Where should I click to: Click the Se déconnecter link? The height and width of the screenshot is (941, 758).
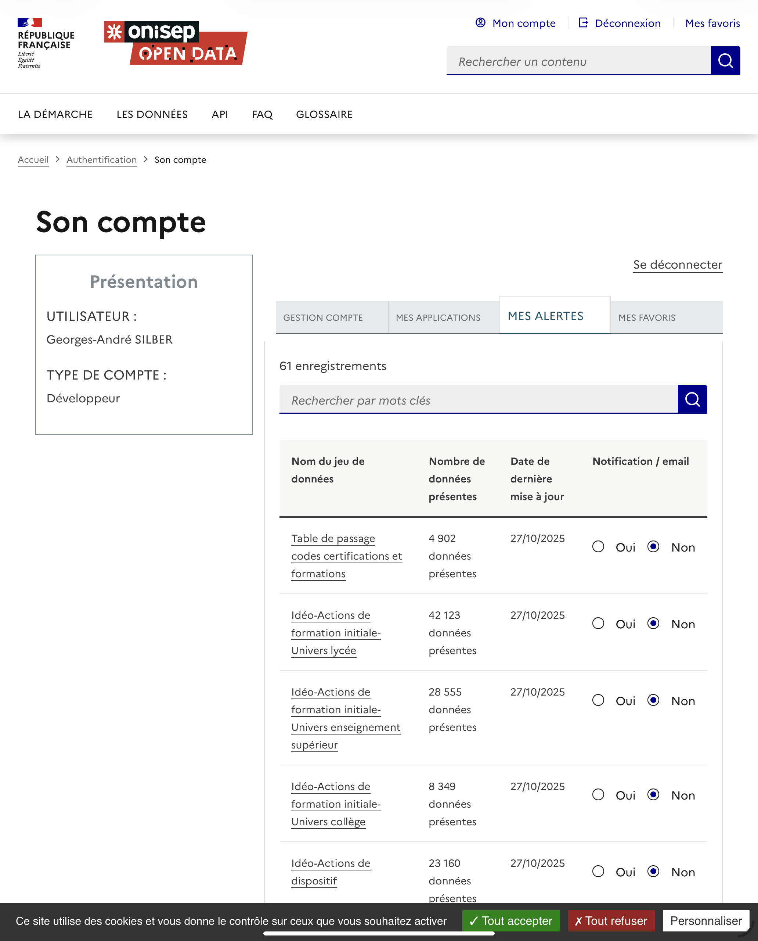click(x=677, y=265)
